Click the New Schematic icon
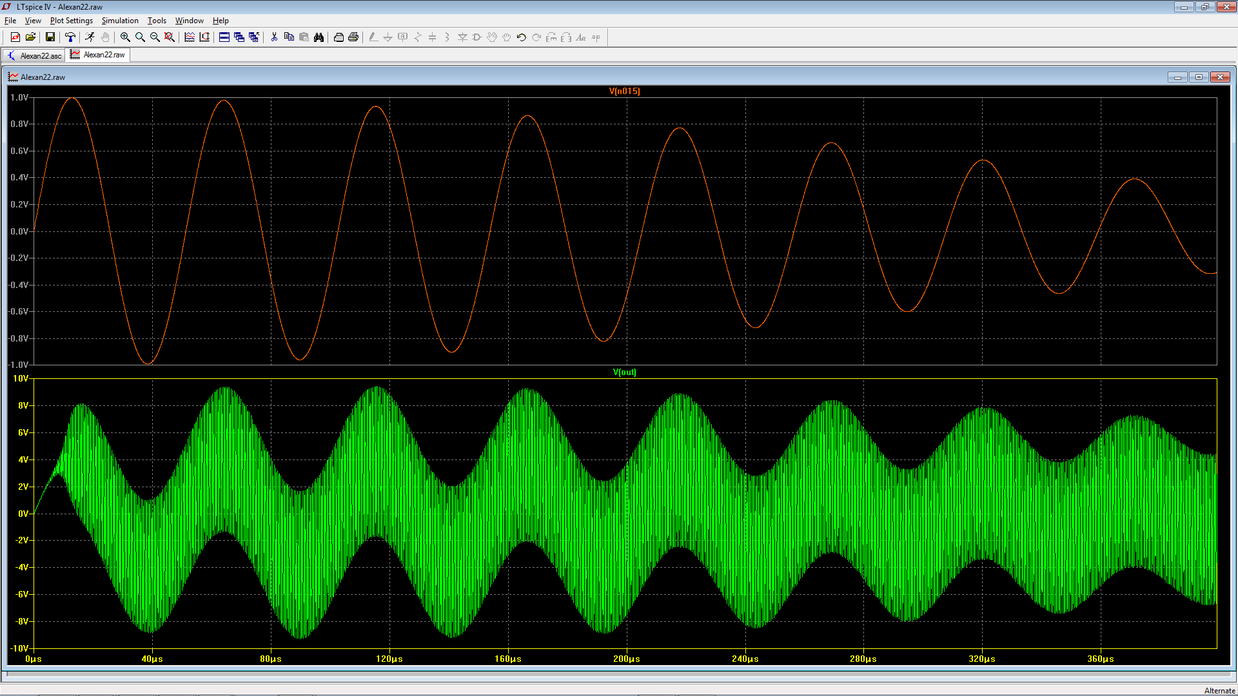This screenshot has height=696, width=1238. click(15, 37)
